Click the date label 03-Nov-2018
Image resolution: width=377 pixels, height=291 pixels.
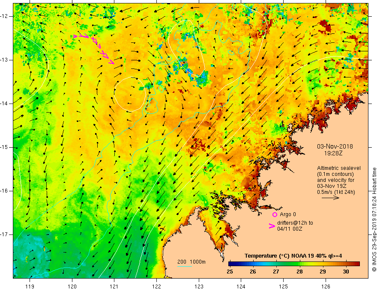335,146
